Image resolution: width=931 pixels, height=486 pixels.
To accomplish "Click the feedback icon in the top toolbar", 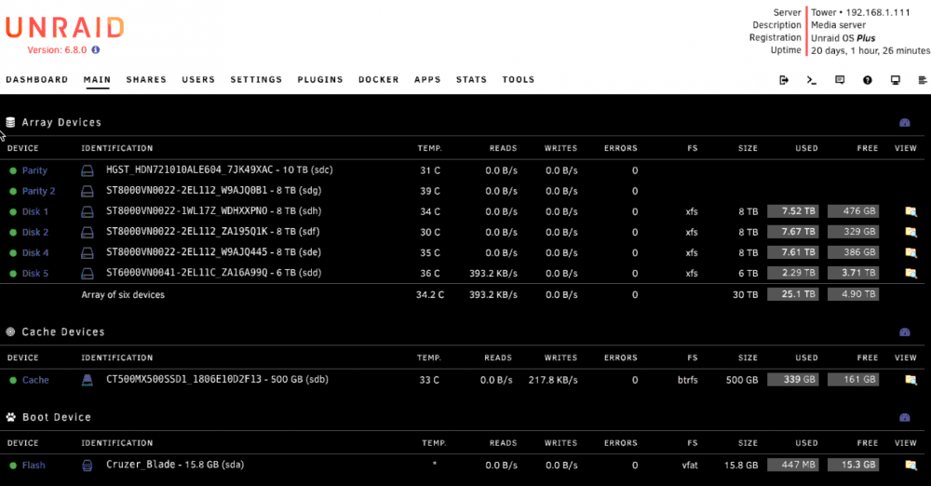I will [x=840, y=80].
